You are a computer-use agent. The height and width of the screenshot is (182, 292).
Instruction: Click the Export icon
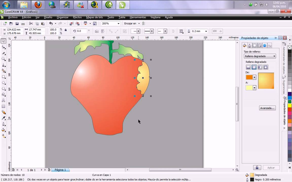pyautogui.click(x=78, y=24)
